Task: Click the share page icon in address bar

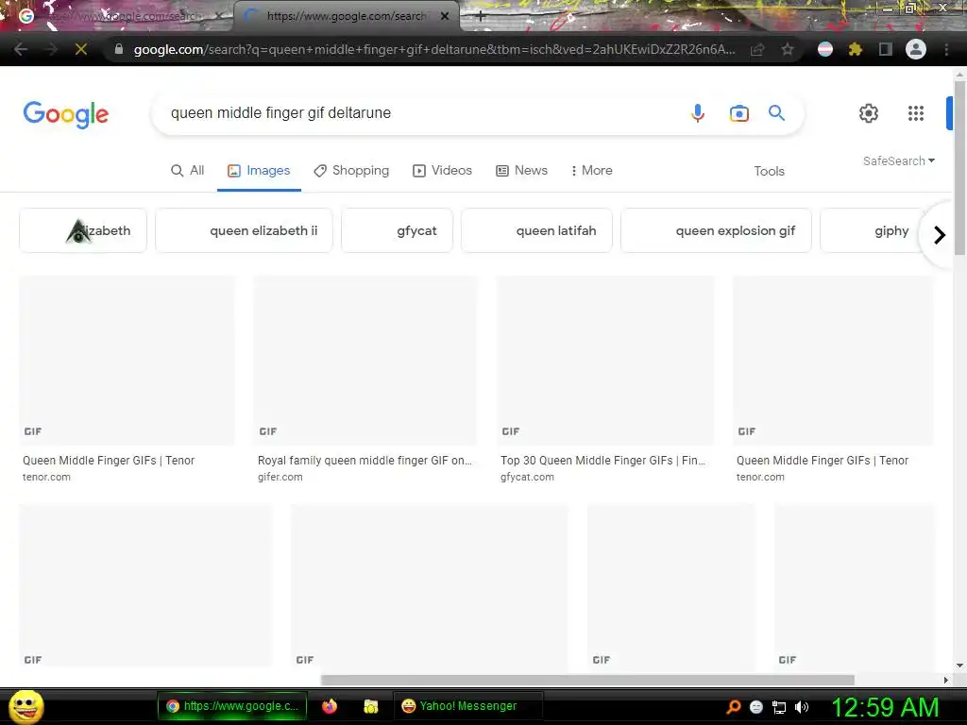Action: 757,49
